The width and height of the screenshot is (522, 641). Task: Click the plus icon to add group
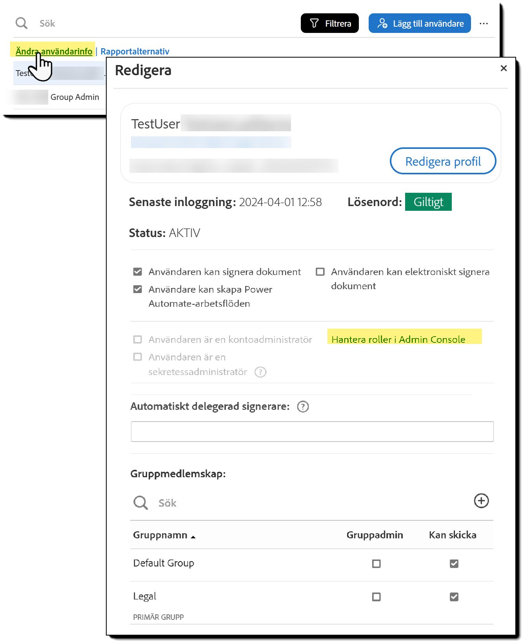click(x=481, y=501)
